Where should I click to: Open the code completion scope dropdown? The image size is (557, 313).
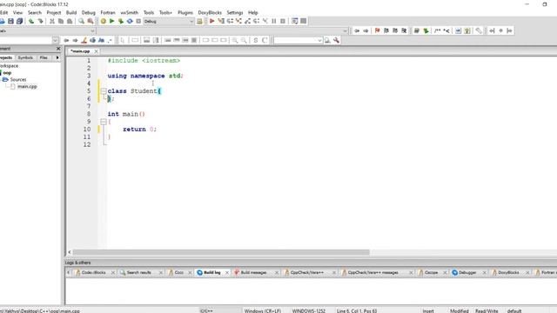click(92, 31)
